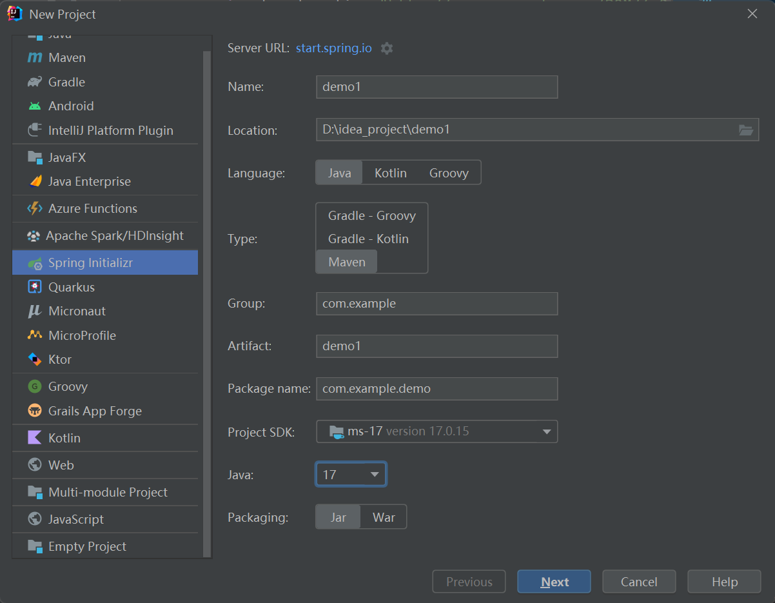Click the Artifact field
The width and height of the screenshot is (775, 603).
(437, 346)
